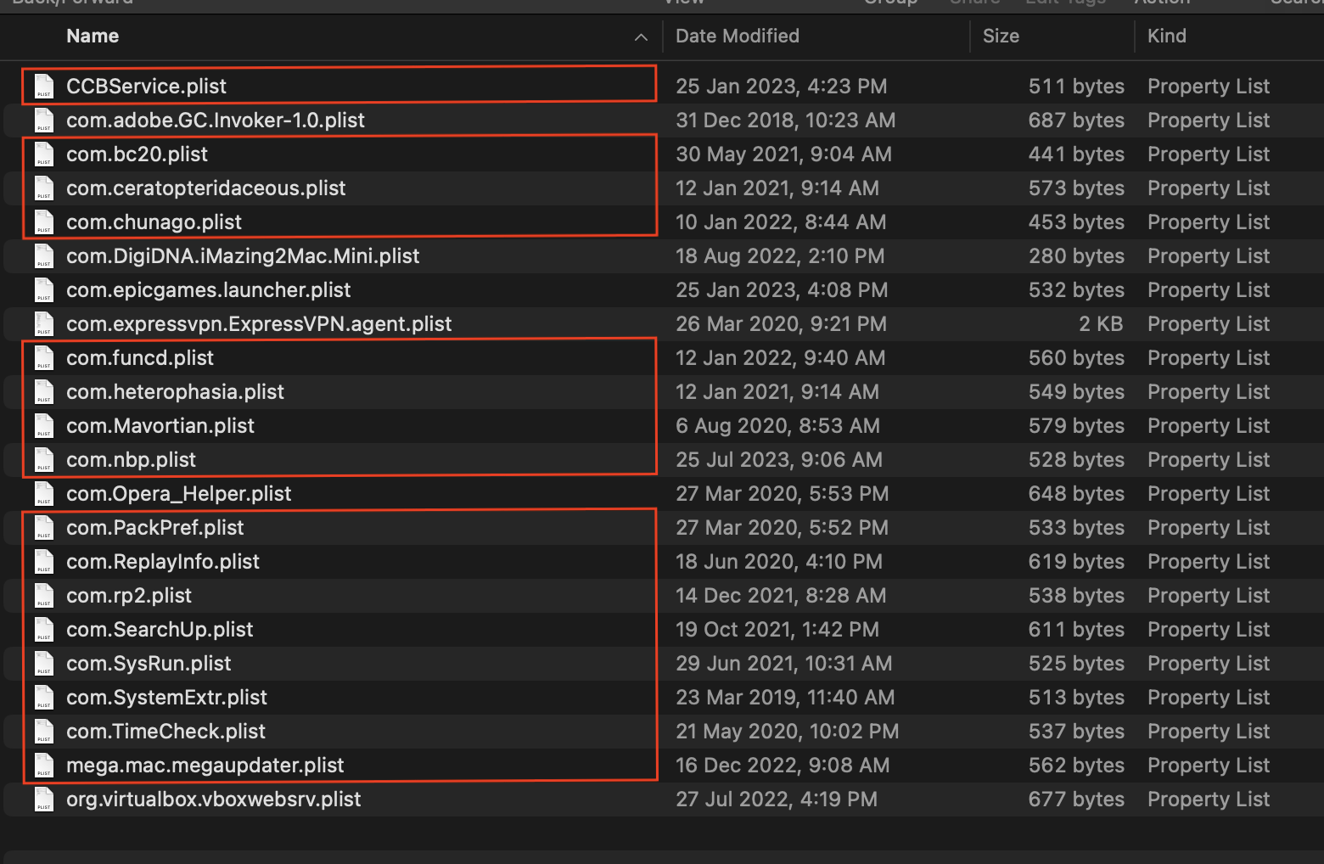The height and width of the screenshot is (864, 1324).
Task: Select the size value 549 bytes
Action: pos(1076,391)
